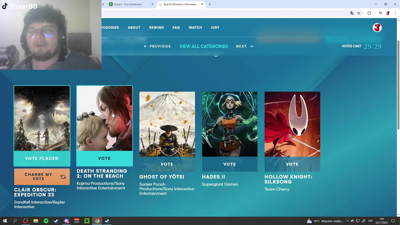Go to the PREVIOUS category
This screenshot has width=400, height=225.
pos(157,46)
